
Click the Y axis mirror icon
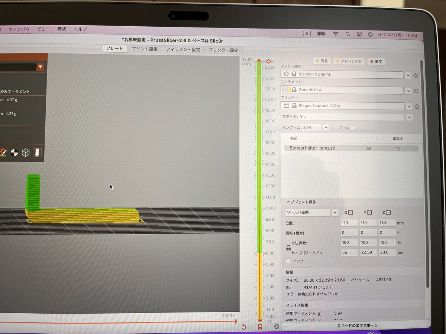(x=370, y=213)
